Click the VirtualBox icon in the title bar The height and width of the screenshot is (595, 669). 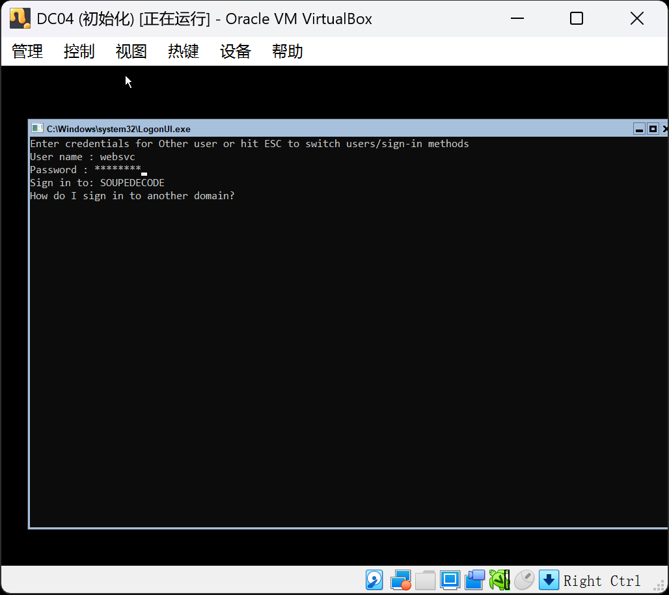[19, 18]
